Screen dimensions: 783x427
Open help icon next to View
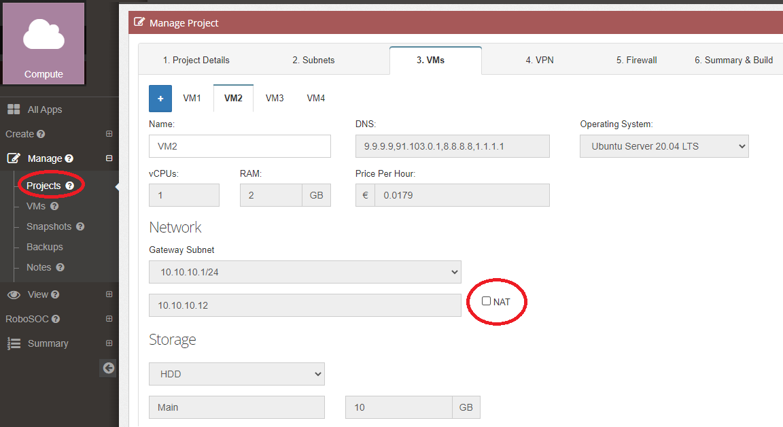[55, 294]
